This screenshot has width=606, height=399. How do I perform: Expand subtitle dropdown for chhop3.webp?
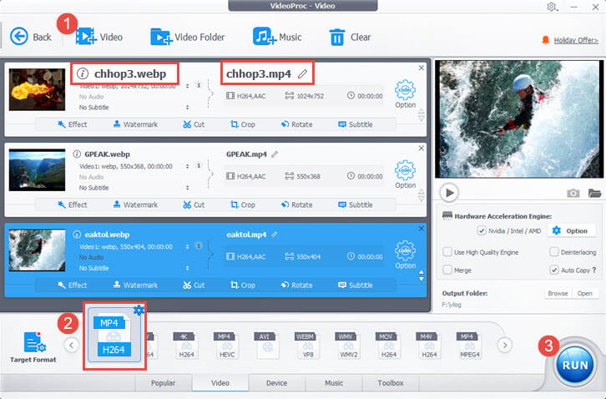tap(188, 107)
